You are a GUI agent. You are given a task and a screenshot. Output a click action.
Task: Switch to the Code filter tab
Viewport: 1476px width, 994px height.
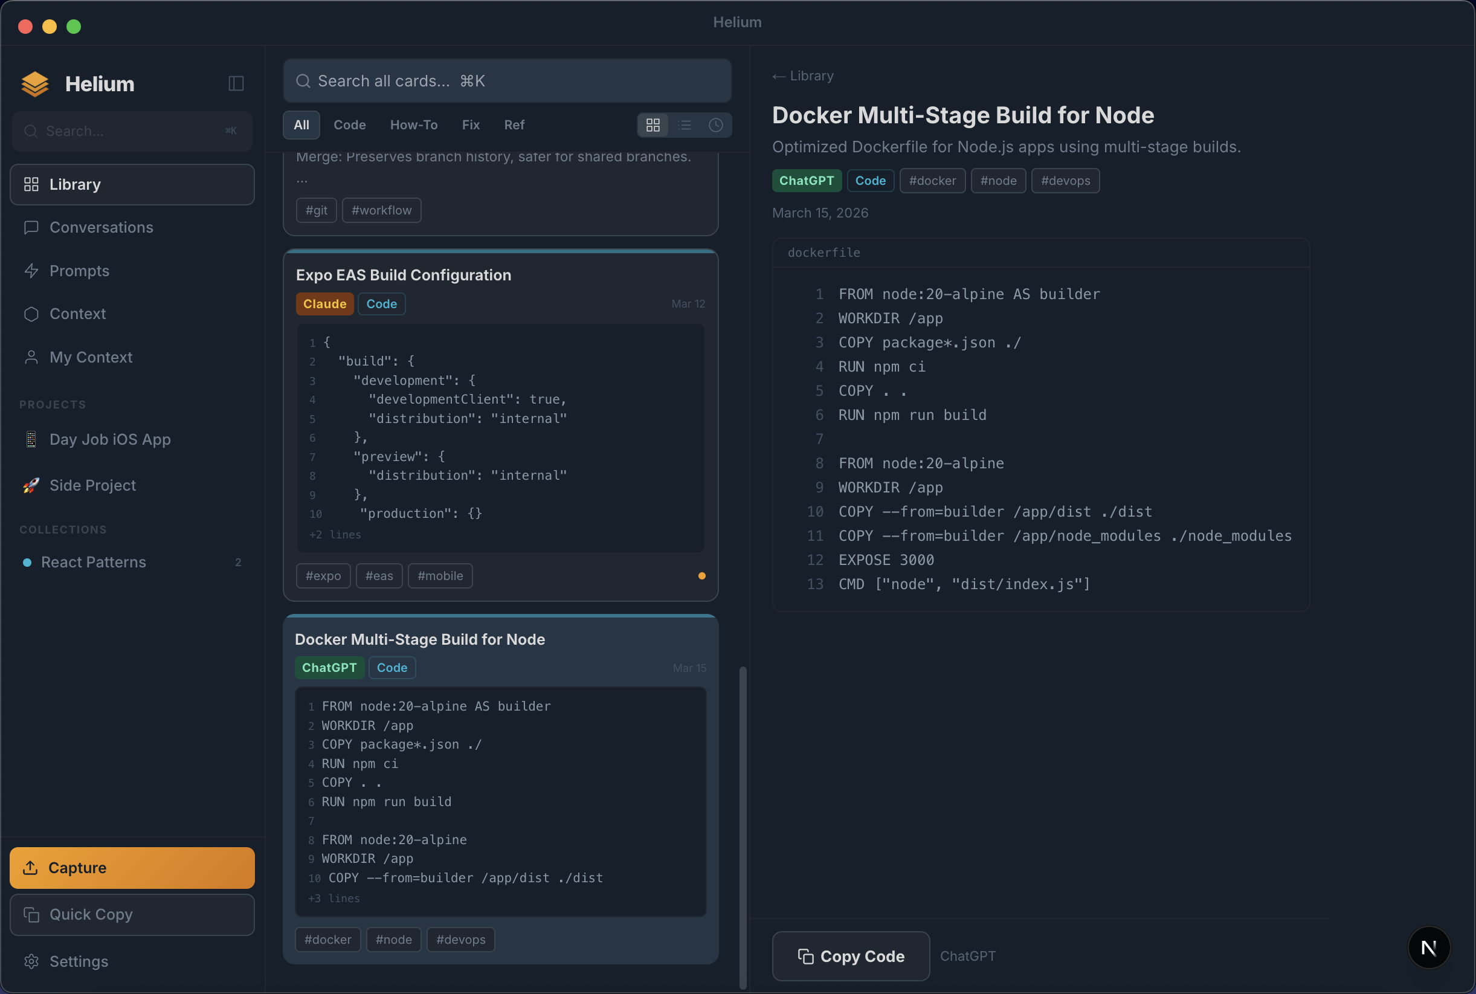click(349, 125)
